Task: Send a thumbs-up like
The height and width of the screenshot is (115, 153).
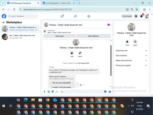Action: (110, 92)
